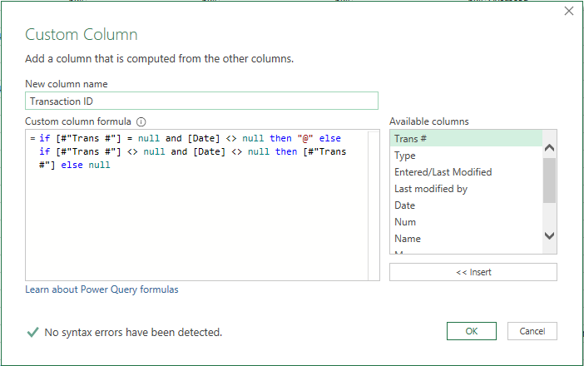Open Learn about Power Query formulas link
Viewport: 584px width, 366px height.
(x=101, y=289)
